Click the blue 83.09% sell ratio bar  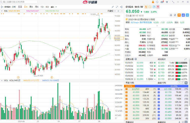click(x=162, y=86)
